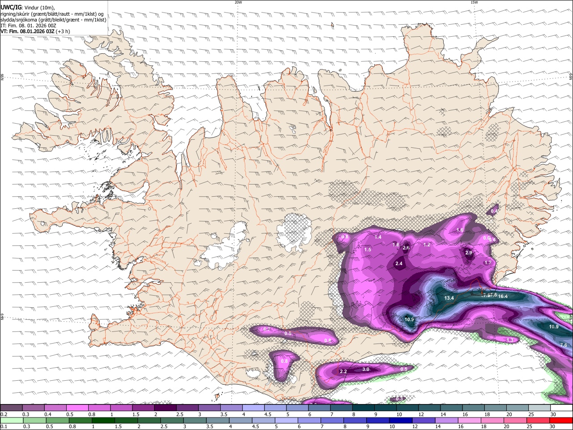
Task: Click the 2.2 value on the south coast
Action: (x=344, y=371)
